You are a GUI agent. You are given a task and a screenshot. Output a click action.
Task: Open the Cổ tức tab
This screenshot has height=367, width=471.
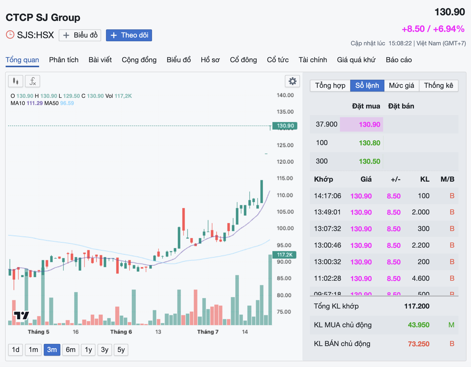278,60
